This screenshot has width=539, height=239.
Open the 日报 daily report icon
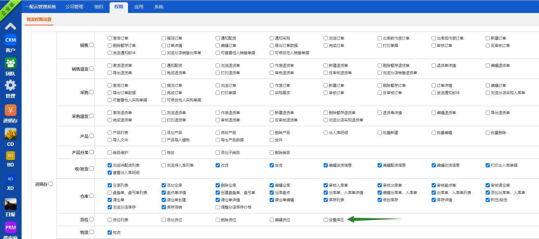tap(10, 204)
